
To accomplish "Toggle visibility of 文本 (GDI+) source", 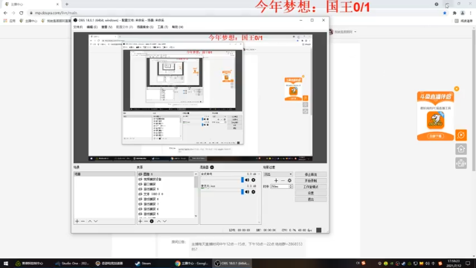I will [141, 194].
